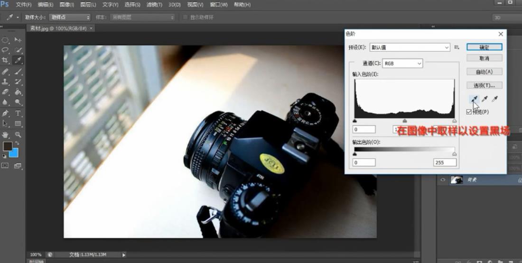Toggle the 预览(P) preview checkbox
Image resolution: width=522 pixels, height=263 pixels.
tap(469, 112)
